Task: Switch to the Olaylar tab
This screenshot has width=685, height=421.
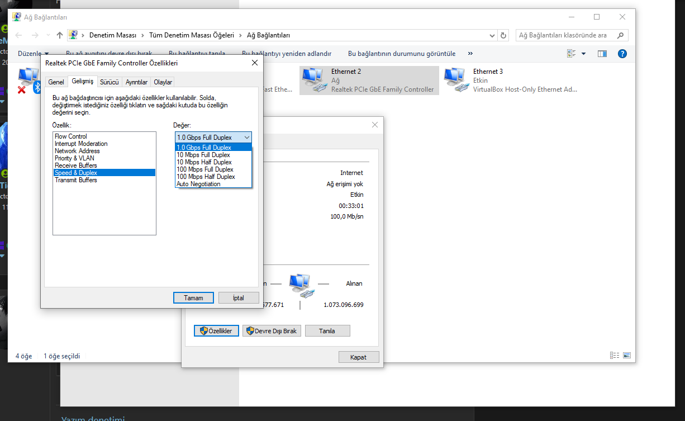Action: pos(163,82)
